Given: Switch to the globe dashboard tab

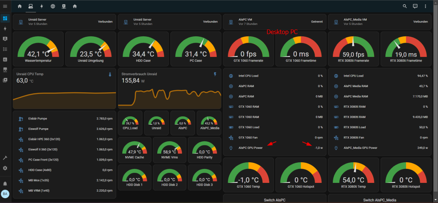Looking at the screenshot, I should pos(53,6).
